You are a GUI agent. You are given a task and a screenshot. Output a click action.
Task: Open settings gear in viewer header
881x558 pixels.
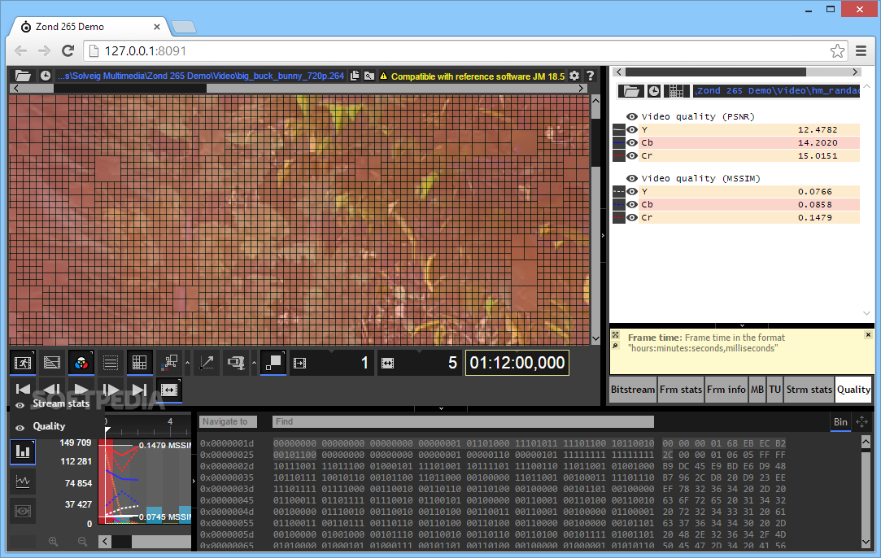tap(574, 76)
